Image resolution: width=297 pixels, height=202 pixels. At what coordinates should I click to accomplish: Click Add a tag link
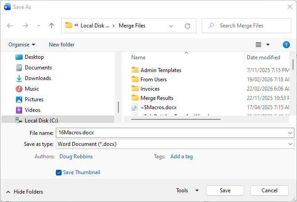click(x=181, y=156)
